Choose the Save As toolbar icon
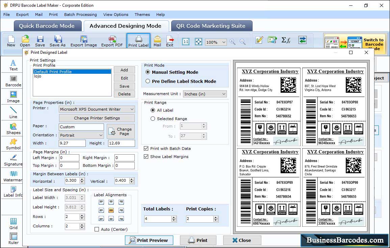The image size is (390, 248). pos(57,41)
